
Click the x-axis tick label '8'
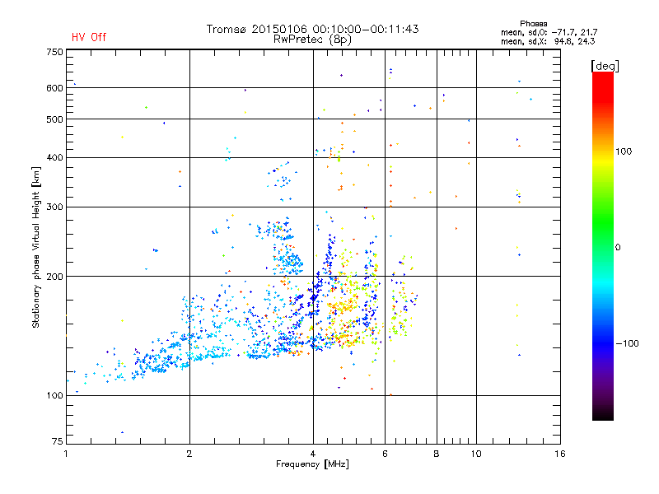click(437, 454)
